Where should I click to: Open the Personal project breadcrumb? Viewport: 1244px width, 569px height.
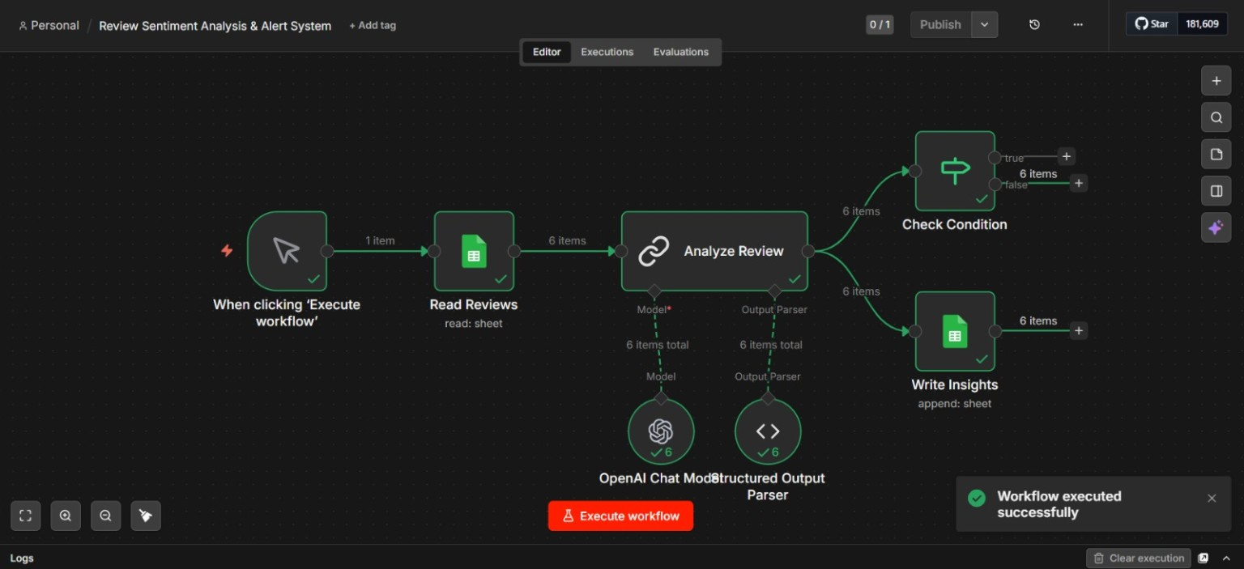(49, 25)
